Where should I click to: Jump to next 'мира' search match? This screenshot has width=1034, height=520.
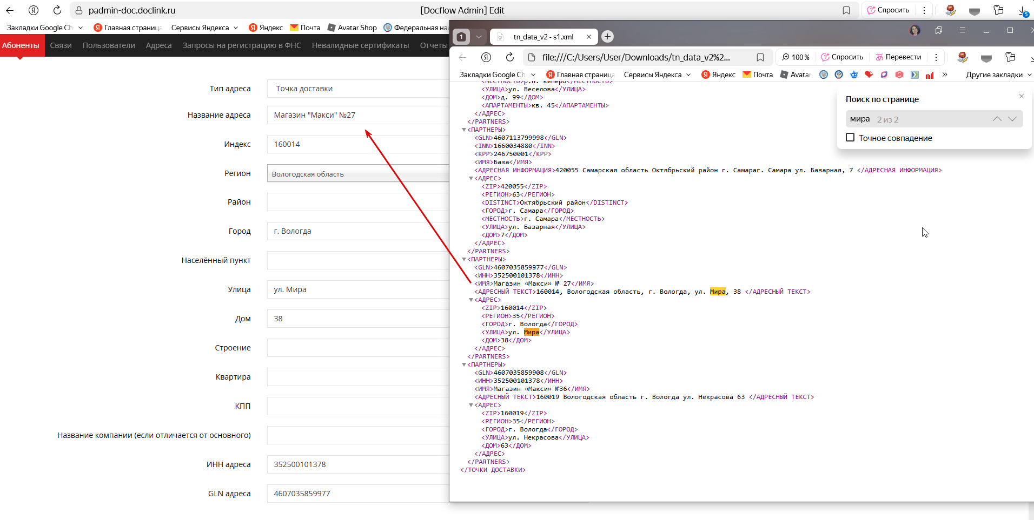tap(1012, 119)
